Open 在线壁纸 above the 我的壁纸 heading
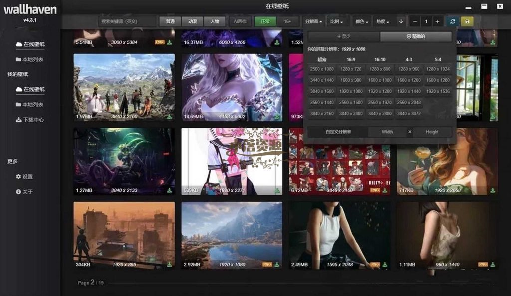The width and height of the screenshot is (511, 296). click(x=30, y=44)
